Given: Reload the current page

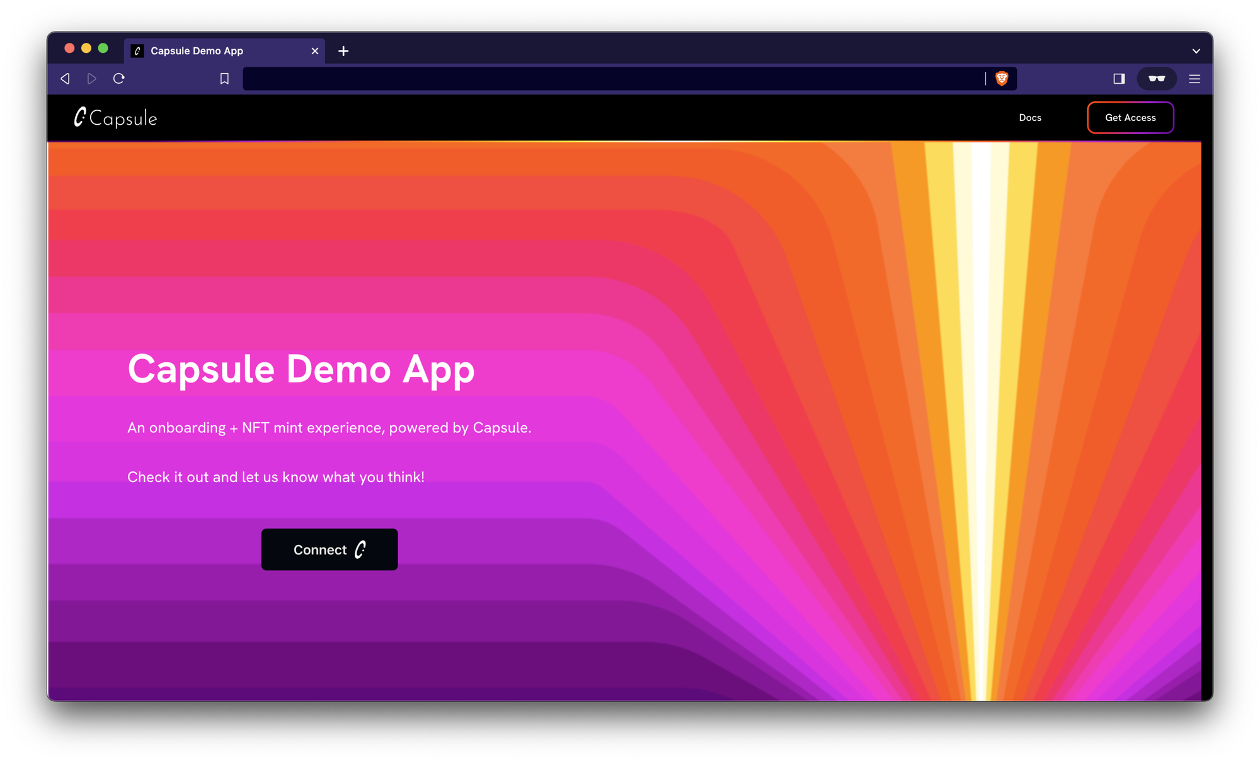Looking at the screenshot, I should (119, 79).
